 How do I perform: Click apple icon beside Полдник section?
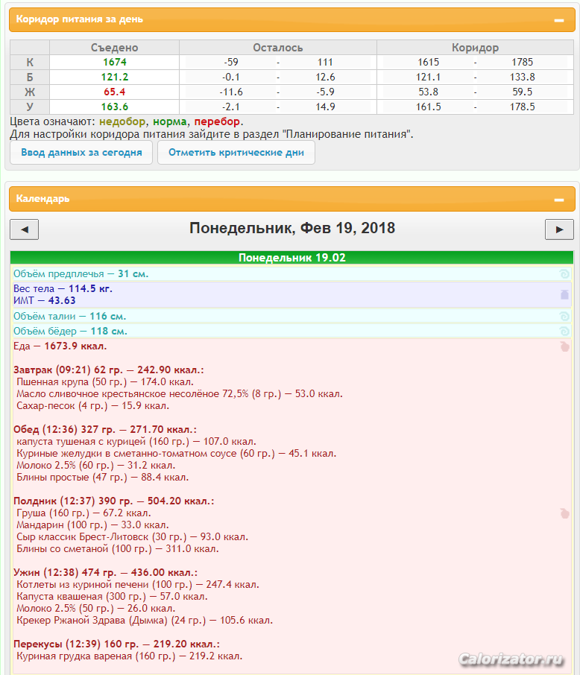[x=564, y=513]
